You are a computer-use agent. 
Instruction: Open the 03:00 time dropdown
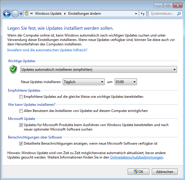coord(126,82)
